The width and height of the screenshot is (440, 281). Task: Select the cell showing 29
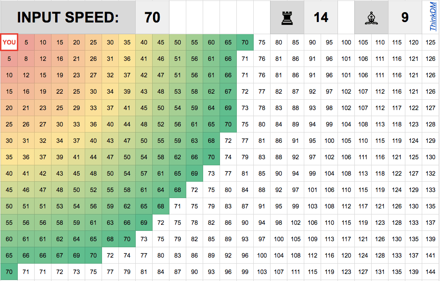77,108
